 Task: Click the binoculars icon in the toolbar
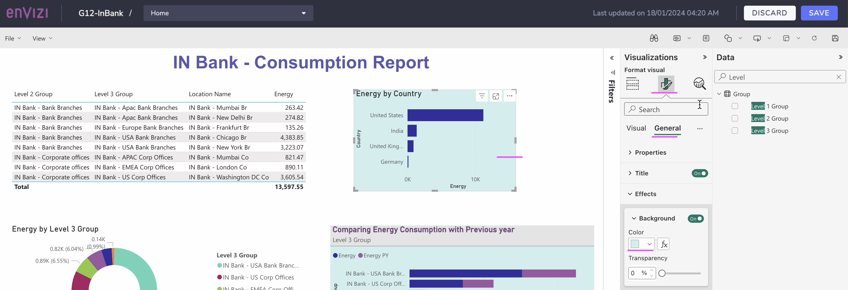point(654,38)
